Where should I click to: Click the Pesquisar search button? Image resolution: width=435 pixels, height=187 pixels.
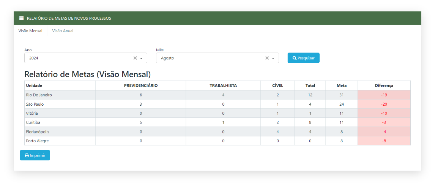pyautogui.click(x=303, y=58)
